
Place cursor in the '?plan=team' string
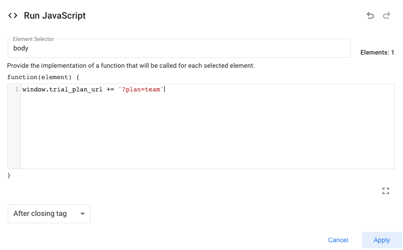[x=141, y=90]
